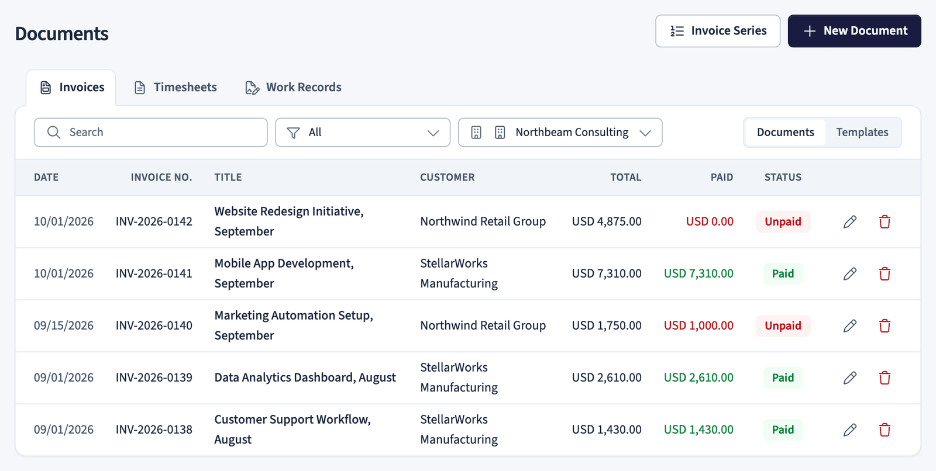The height and width of the screenshot is (471, 936).
Task: Click total USD 7,310.00 in TOTAL column
Action: pos(607,273)
